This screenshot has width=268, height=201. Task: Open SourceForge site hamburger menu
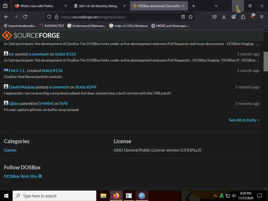point(257,36)
